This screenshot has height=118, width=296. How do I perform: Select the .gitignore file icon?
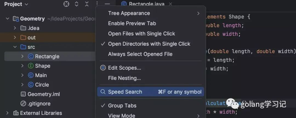[23, 104]
